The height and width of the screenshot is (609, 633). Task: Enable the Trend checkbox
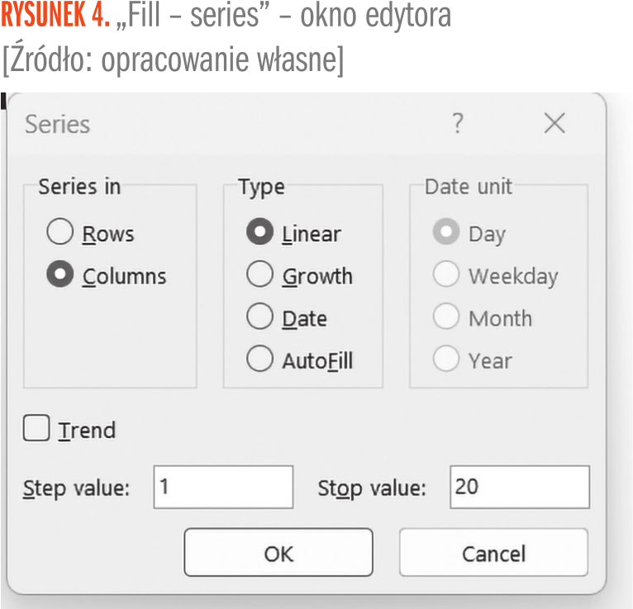pos(37,429)
